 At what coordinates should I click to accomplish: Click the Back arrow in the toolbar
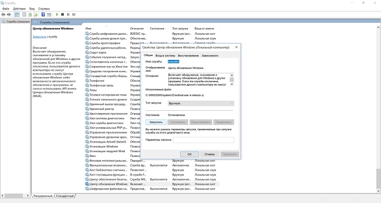[x=3, y=15]
